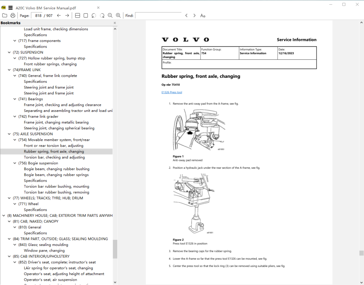Click the zoom in magnifier

118,16
